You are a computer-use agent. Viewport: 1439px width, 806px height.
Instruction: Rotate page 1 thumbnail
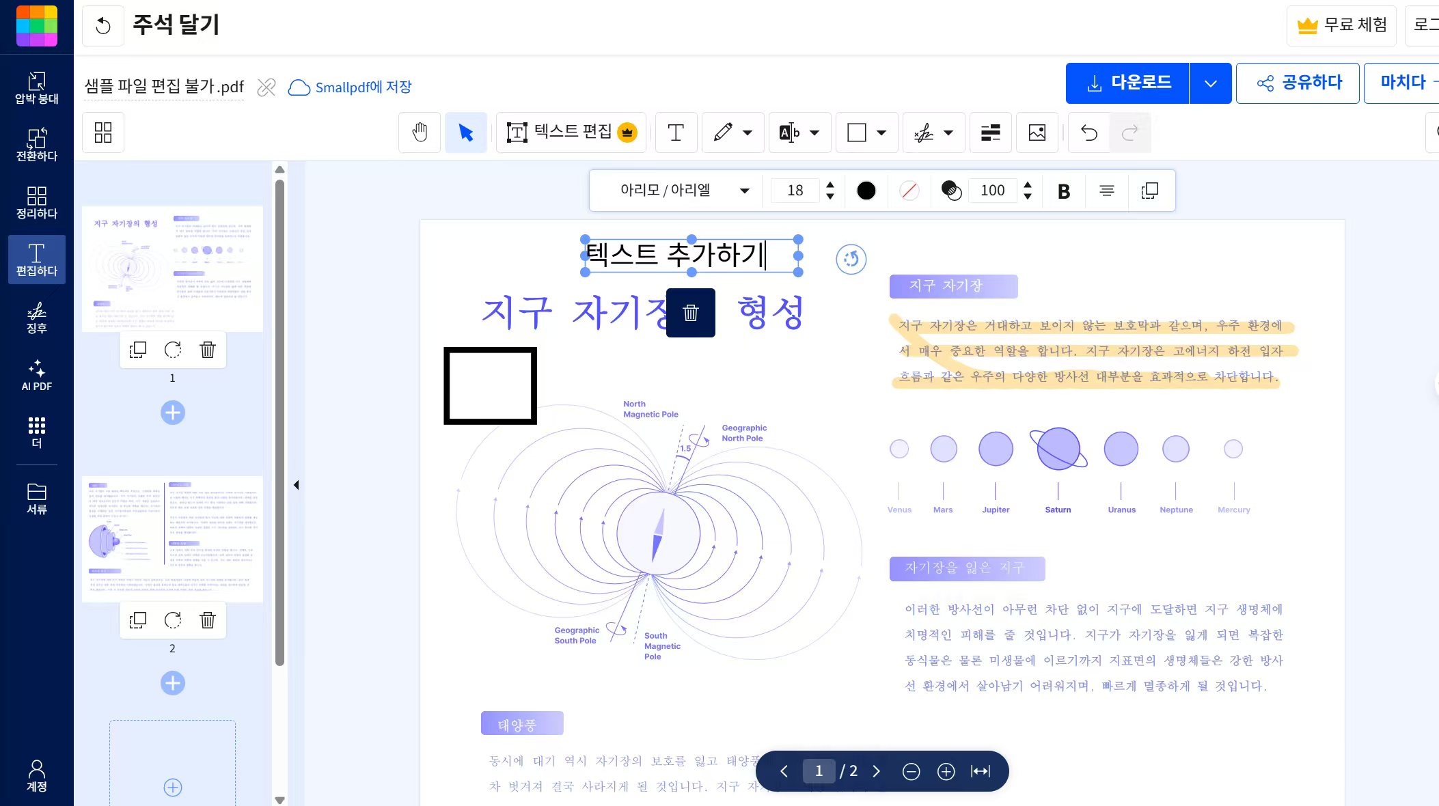pos(173,350)
